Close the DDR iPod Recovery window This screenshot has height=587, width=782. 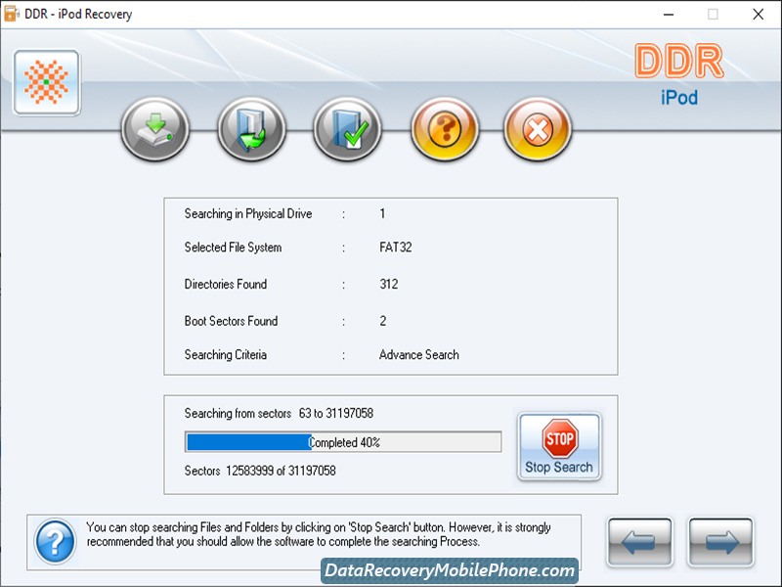click(758, 15)
